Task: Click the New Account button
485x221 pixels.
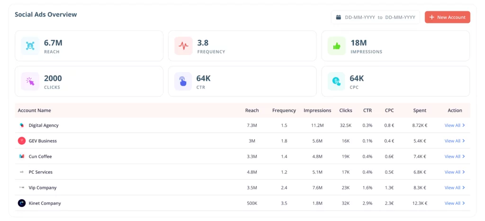Action: (447, 18)
